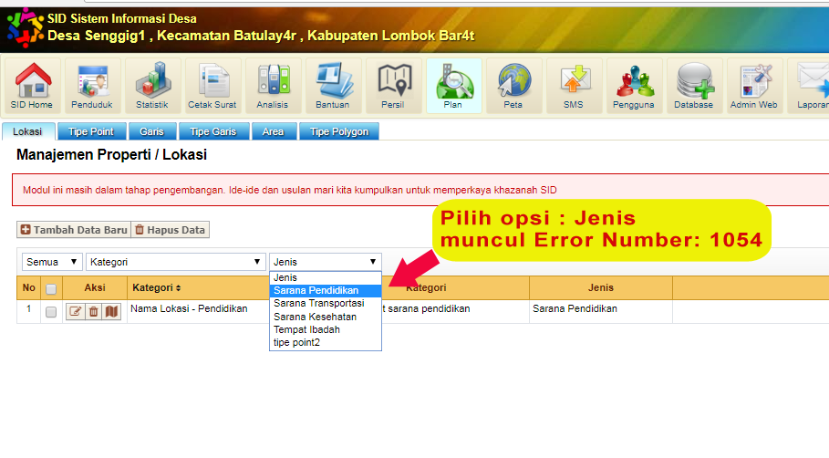This screenshot has width=829, height=458.
Task: Switch to the Tipe Garis tab
Action: [x=213, y=131]
